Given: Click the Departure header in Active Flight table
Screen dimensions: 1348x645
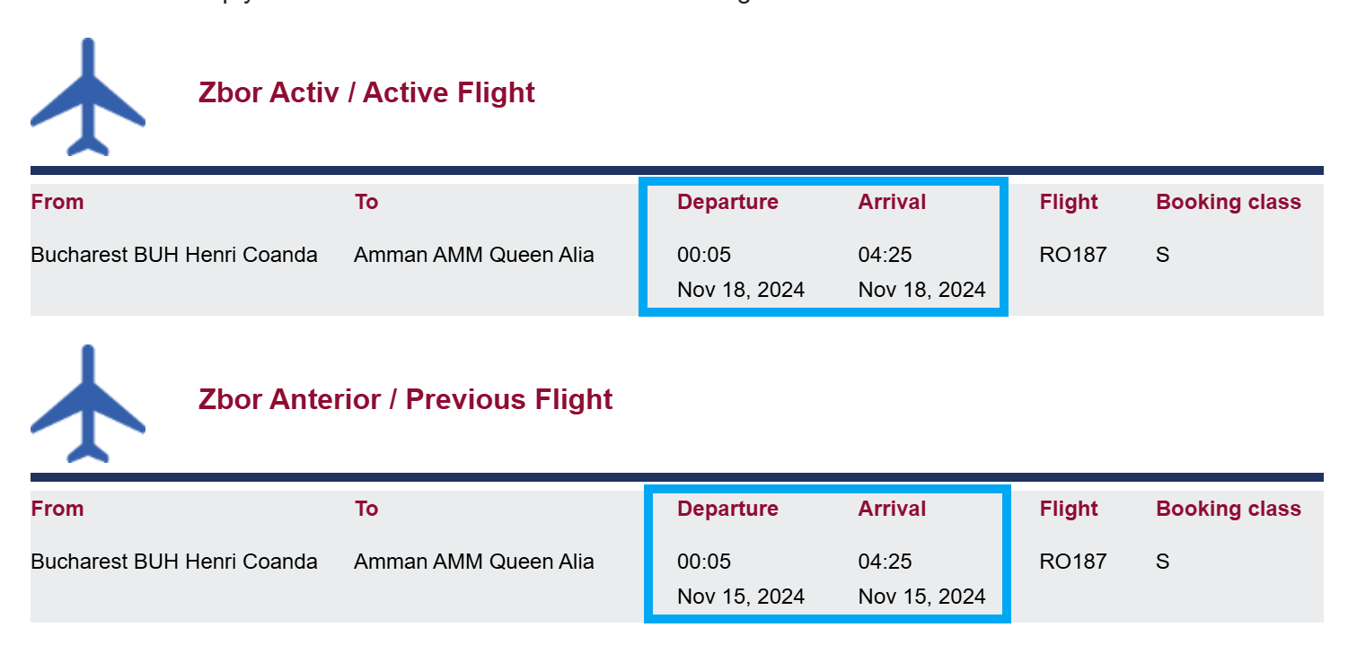Looking at the screenshot, I should [727, 202].
